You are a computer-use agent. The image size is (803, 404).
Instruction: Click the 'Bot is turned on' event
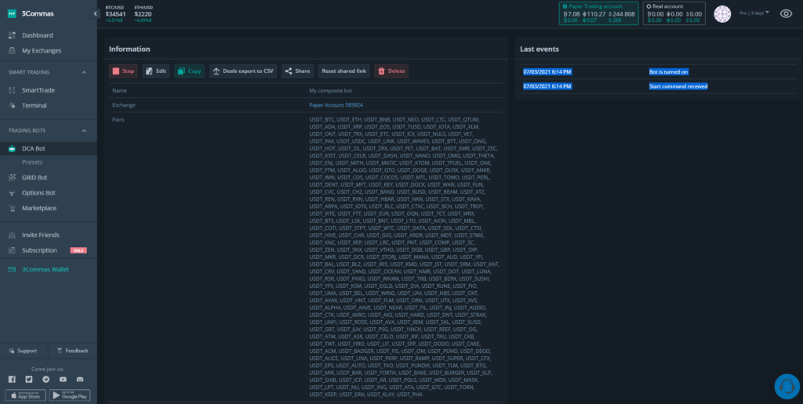pos(668,72)
